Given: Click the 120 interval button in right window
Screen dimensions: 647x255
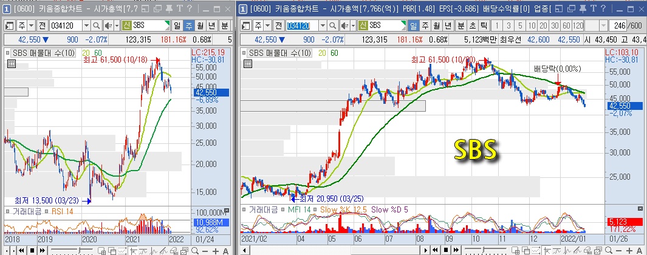Looking at the screenshot, I should 578,25.
